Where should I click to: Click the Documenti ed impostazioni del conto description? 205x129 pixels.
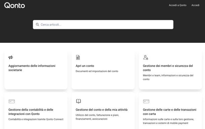pyautogui.click(x=97, y=71)
